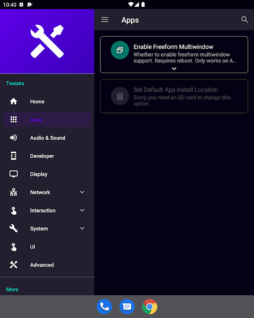Tap the search magnifier icon

(244, 20)
